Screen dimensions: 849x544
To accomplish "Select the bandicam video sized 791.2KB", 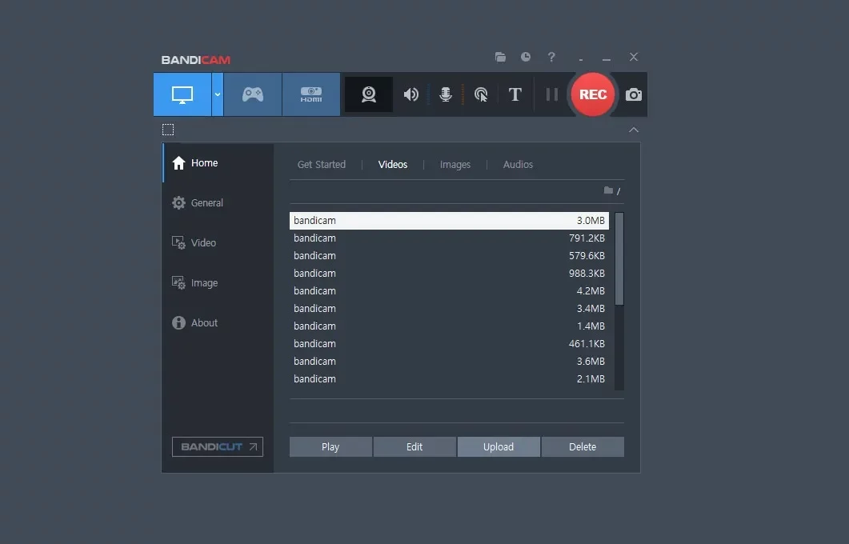I will pyautogui.click(x=449, y=238).
